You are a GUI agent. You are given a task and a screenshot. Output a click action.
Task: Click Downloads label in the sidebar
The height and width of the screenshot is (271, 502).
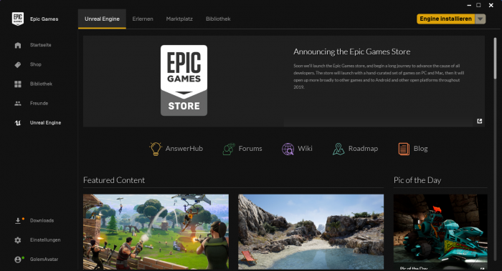(x=42, y=220)
